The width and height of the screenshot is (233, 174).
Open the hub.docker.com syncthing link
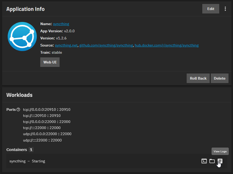pyautogui.click(x=167, y=45)
